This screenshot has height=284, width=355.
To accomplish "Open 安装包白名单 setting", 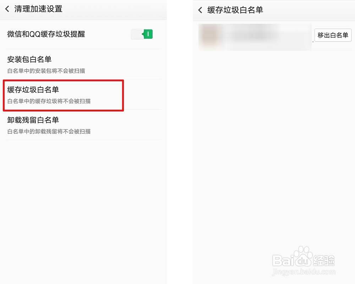I will [x=83, y=64].
